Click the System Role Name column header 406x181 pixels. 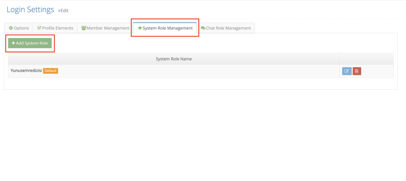point(174,59)
